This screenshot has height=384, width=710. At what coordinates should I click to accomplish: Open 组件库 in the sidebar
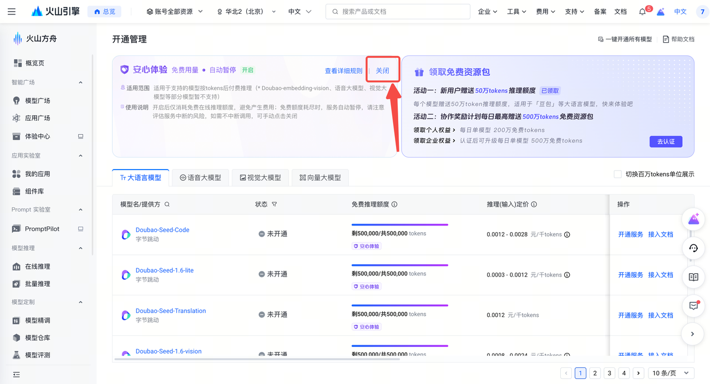(x=34, y=191)
